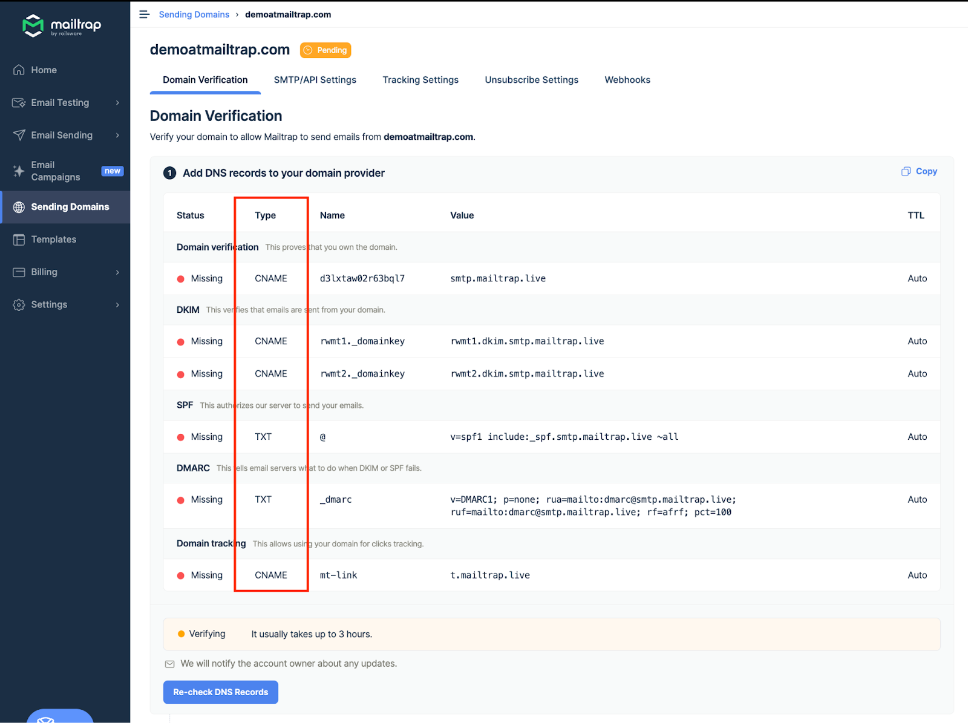Click the Email Testing envelope icon

tap(19, 103)
